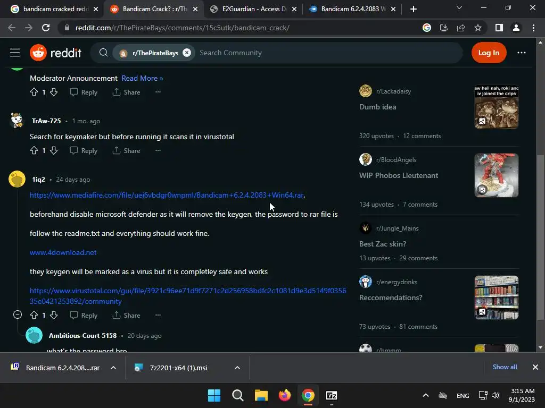The width and height of the screenshot is (545, 408).
Task: Bookmark this page with star icon
Action: (478, 28)
